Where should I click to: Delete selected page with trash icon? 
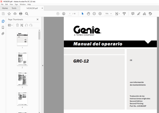[17, 25]
